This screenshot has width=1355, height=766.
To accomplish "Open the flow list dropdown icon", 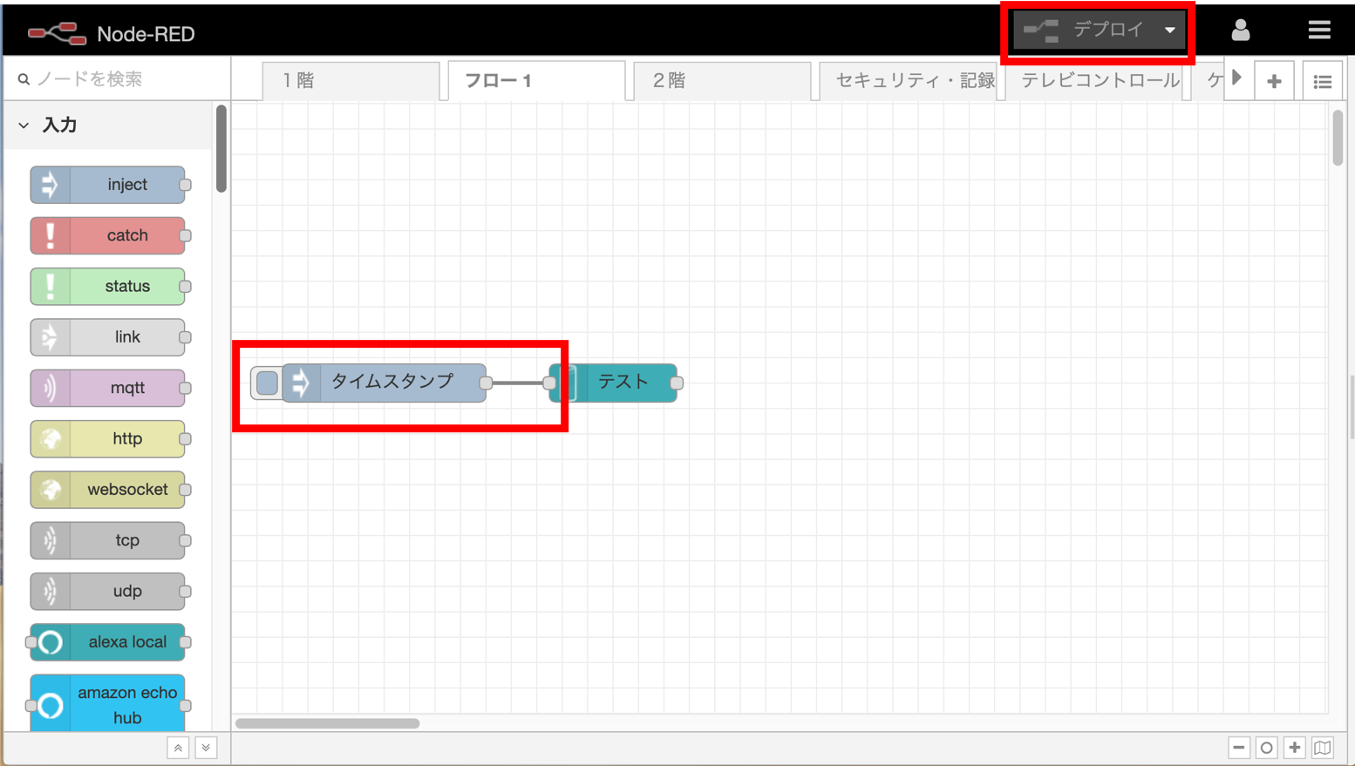I will click(x=1323, y=80).
